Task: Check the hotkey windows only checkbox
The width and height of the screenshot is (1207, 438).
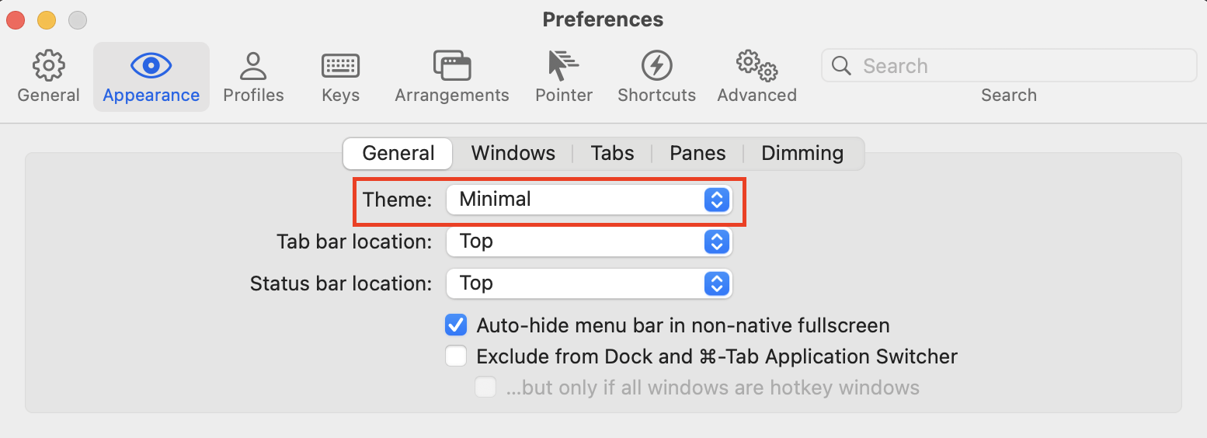Action: 485,388
